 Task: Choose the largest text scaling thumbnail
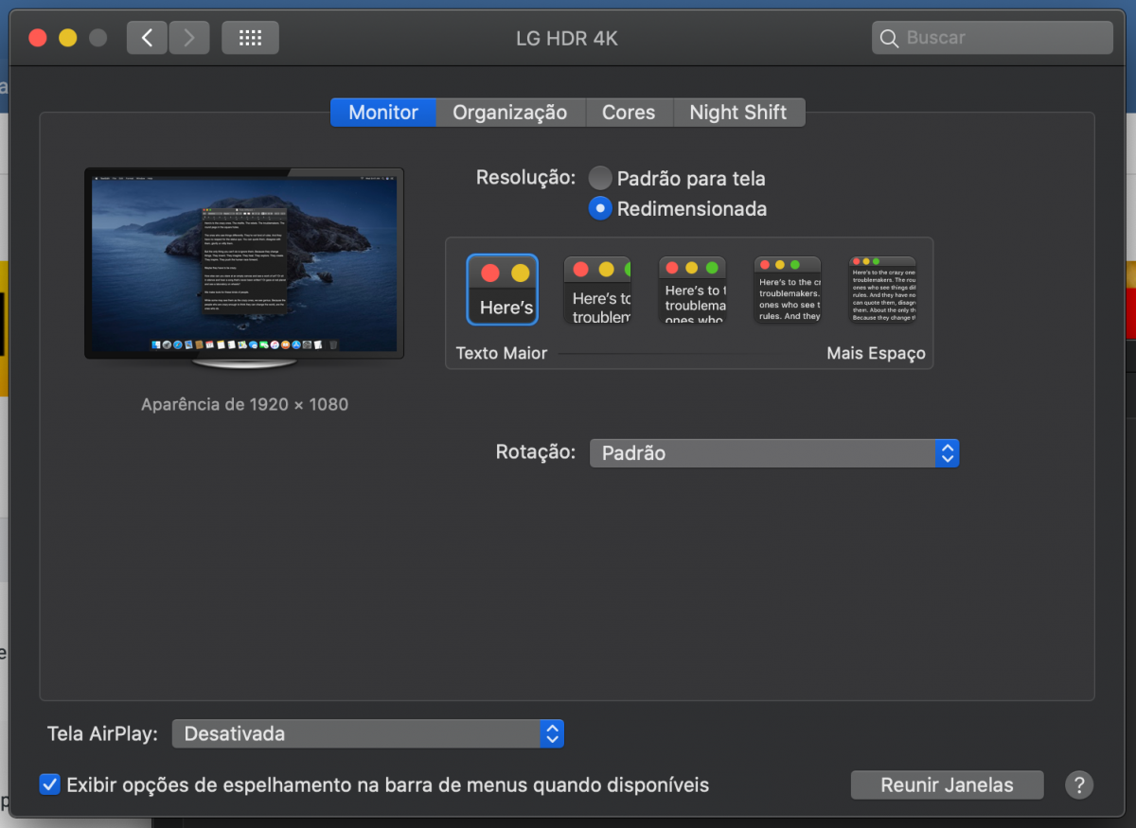503,290
